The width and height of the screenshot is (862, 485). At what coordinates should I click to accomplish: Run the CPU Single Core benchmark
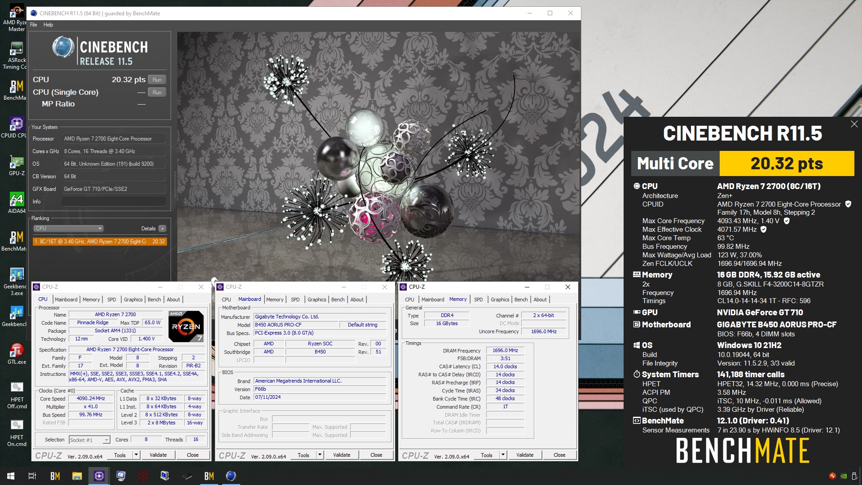point(157,93)
